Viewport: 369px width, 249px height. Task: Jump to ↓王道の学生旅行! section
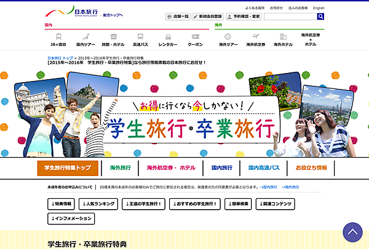[x=143, y=204]
